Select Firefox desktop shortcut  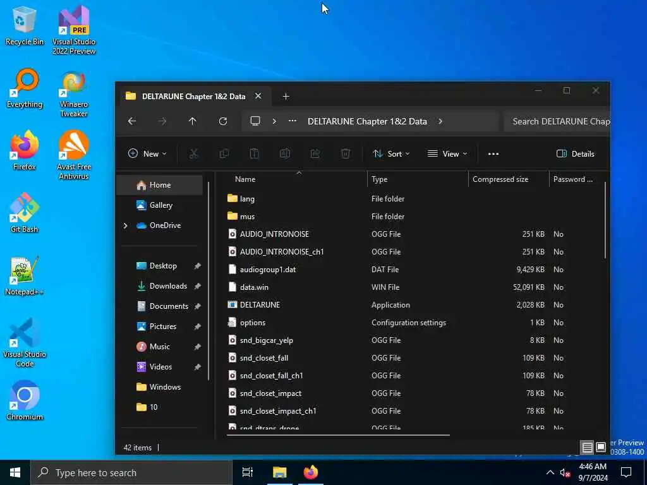[25, 151]
